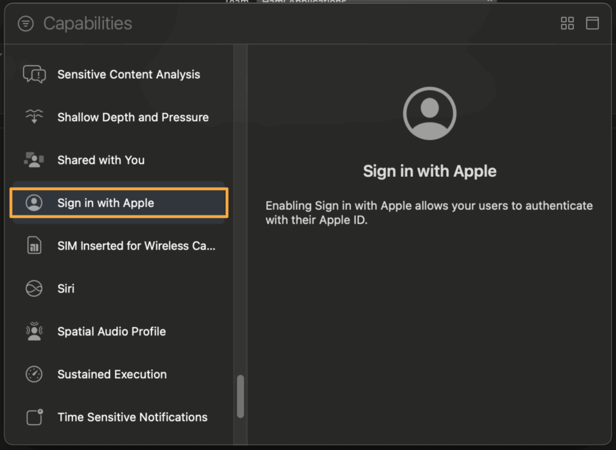The width and height of the screenshot is (616, 450).
Task: Toggle the detail pane window icon
Action: click(x=592, y=23)
